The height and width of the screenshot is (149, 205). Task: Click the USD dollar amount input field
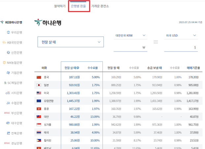(181, 47)
